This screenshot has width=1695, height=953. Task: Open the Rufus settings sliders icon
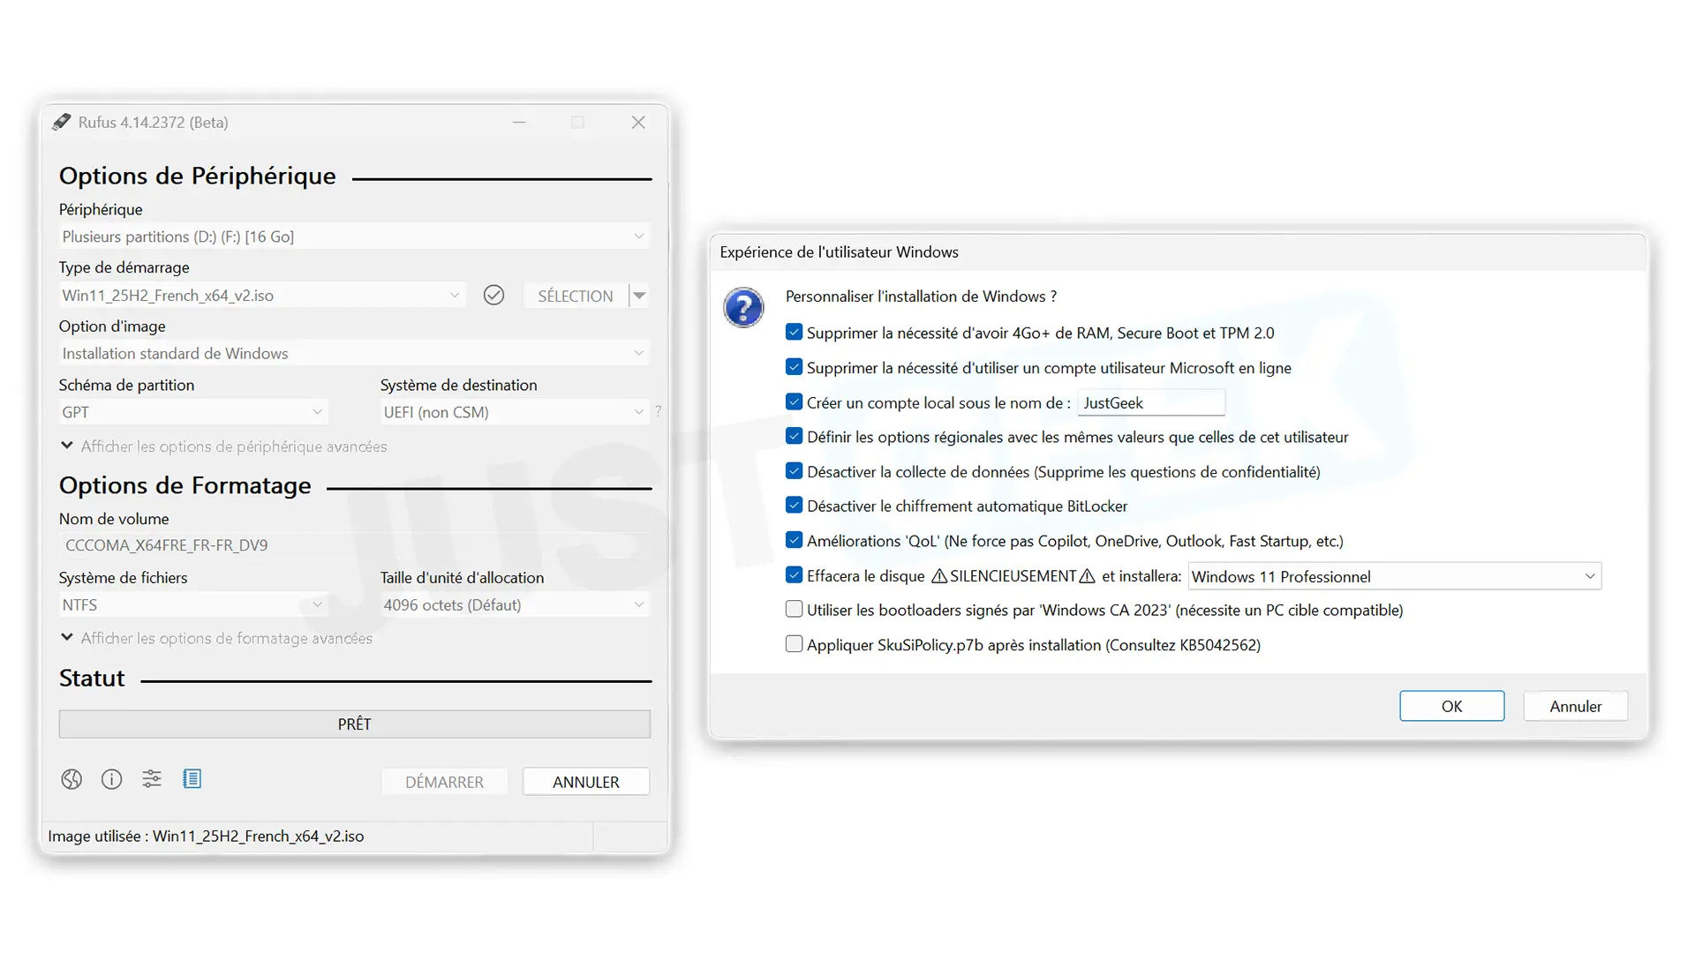pos(152,779)
